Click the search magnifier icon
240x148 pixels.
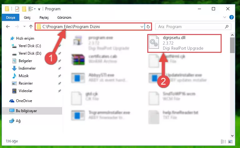[x=227, y=27]
